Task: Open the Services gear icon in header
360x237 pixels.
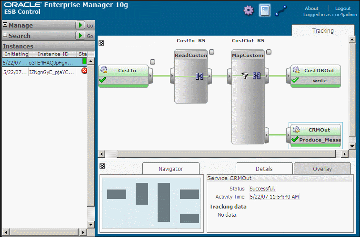Action: click(249, 10)
